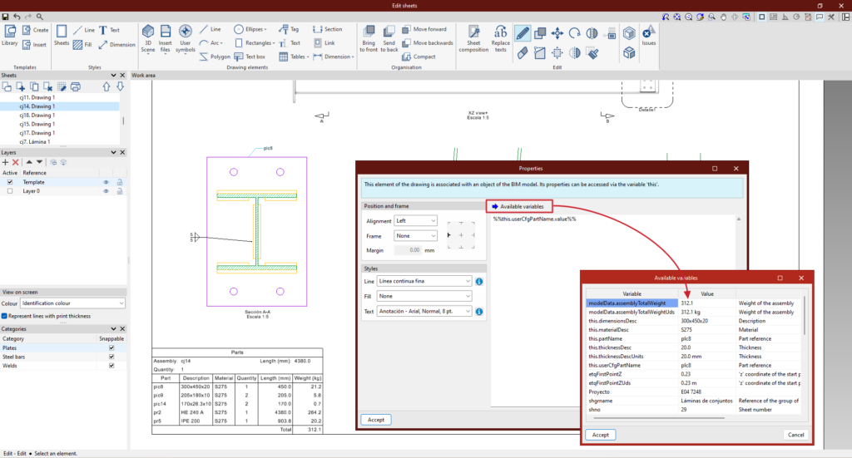Click the print sheets icon
Image resolution: width=852 pixels, height=458 pixels.
(x=76, y=86)
